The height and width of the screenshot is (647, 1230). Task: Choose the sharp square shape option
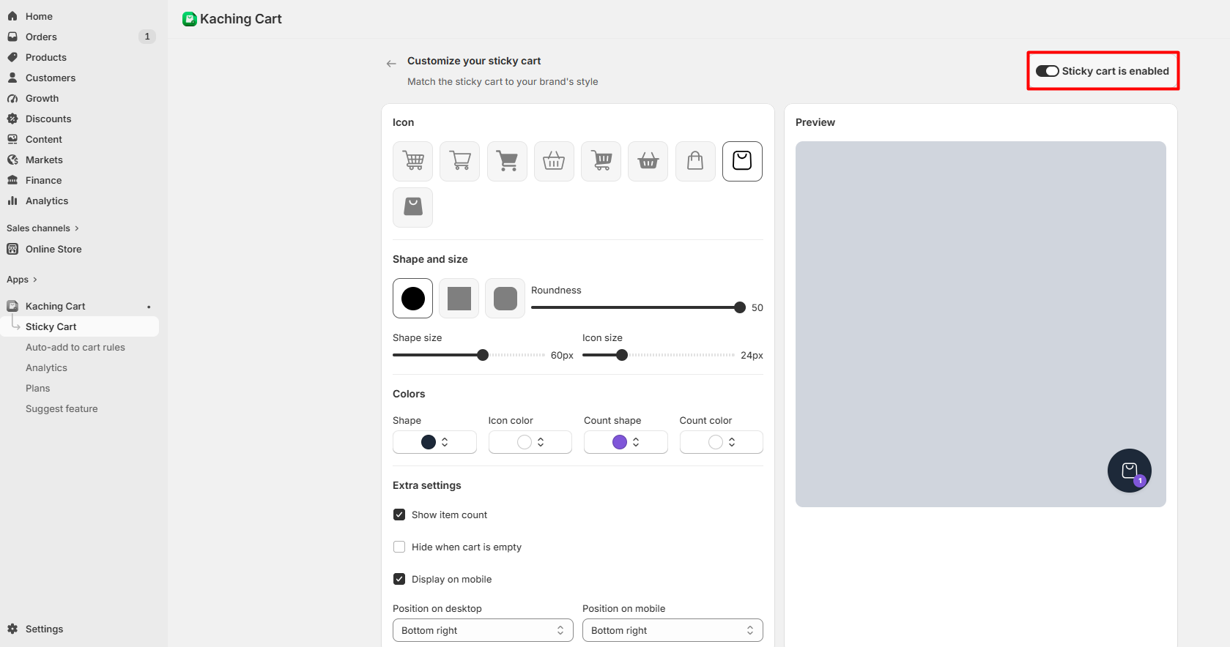(x=459, y=298)
